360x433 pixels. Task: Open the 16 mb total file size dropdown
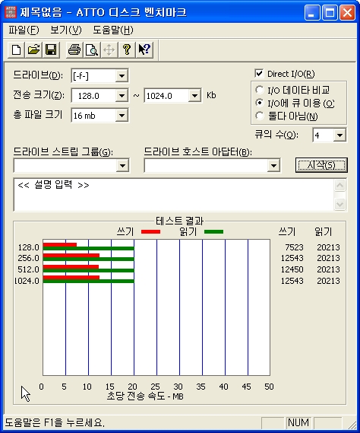tap(122, 116)
